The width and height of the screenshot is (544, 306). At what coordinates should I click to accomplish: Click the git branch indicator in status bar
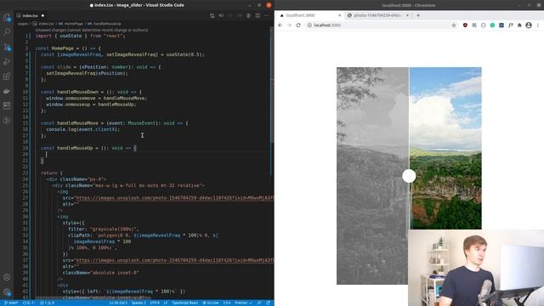tap(11, 303)
